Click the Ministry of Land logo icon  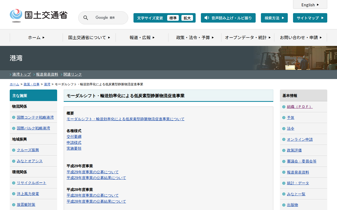(x=16, y=15)
